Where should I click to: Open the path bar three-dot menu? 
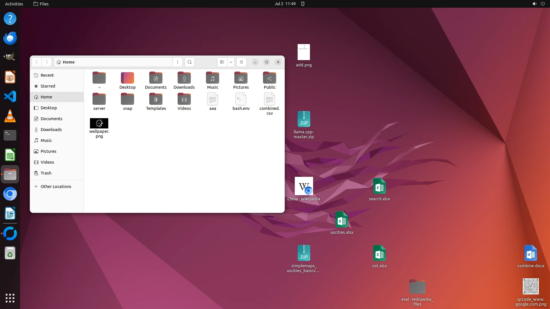pyautogui.click(x=178, y=62)
